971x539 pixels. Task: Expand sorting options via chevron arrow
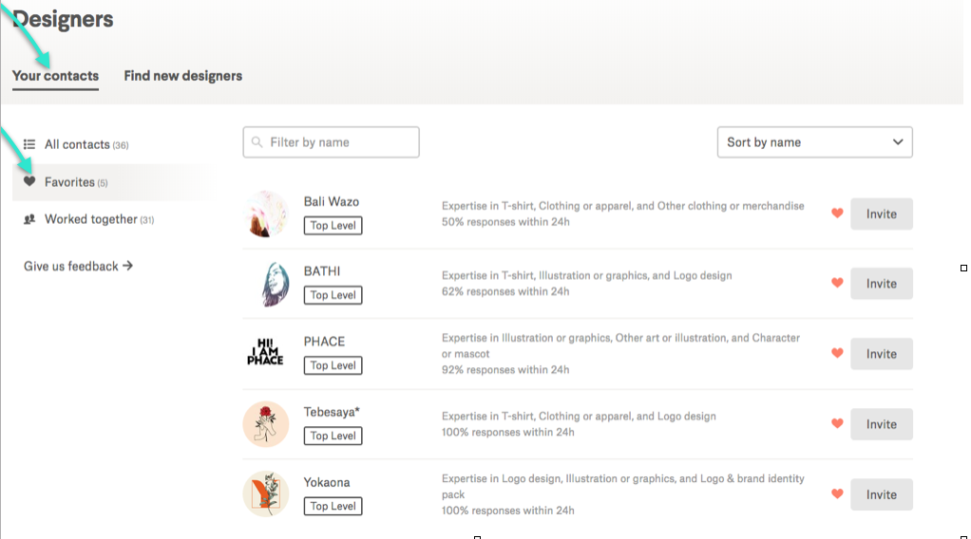[898, 142]
